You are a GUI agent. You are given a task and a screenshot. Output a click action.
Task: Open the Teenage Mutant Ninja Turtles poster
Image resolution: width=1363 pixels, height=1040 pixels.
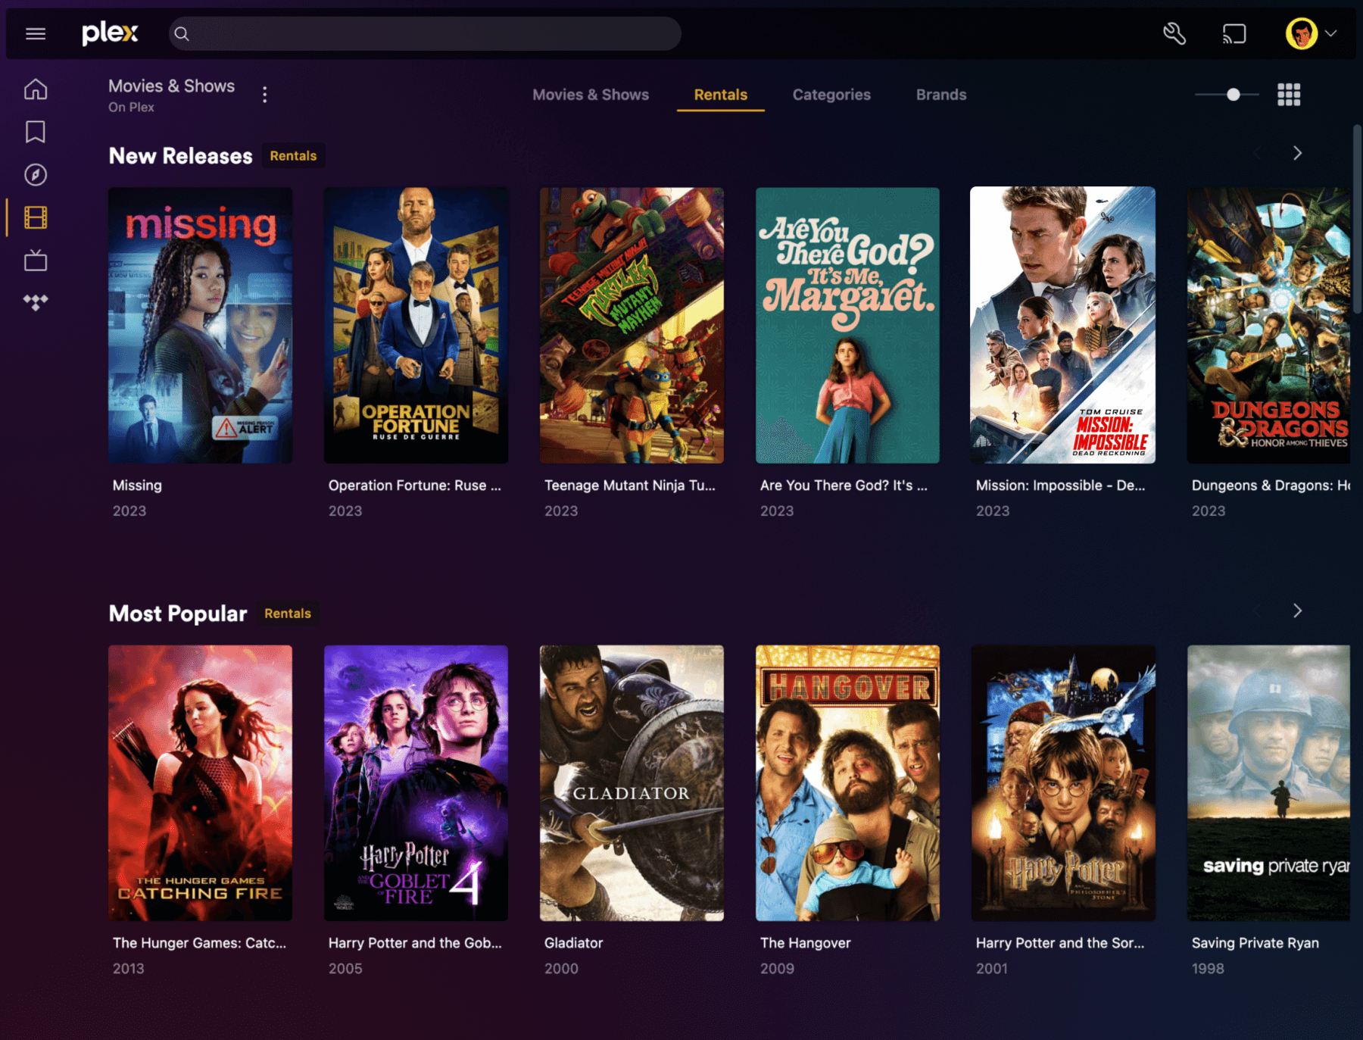point(632,326)
